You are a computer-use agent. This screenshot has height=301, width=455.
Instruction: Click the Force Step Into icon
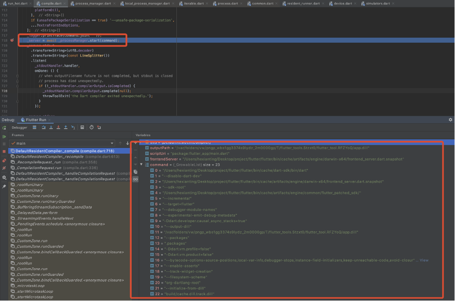tap(58, 128)
